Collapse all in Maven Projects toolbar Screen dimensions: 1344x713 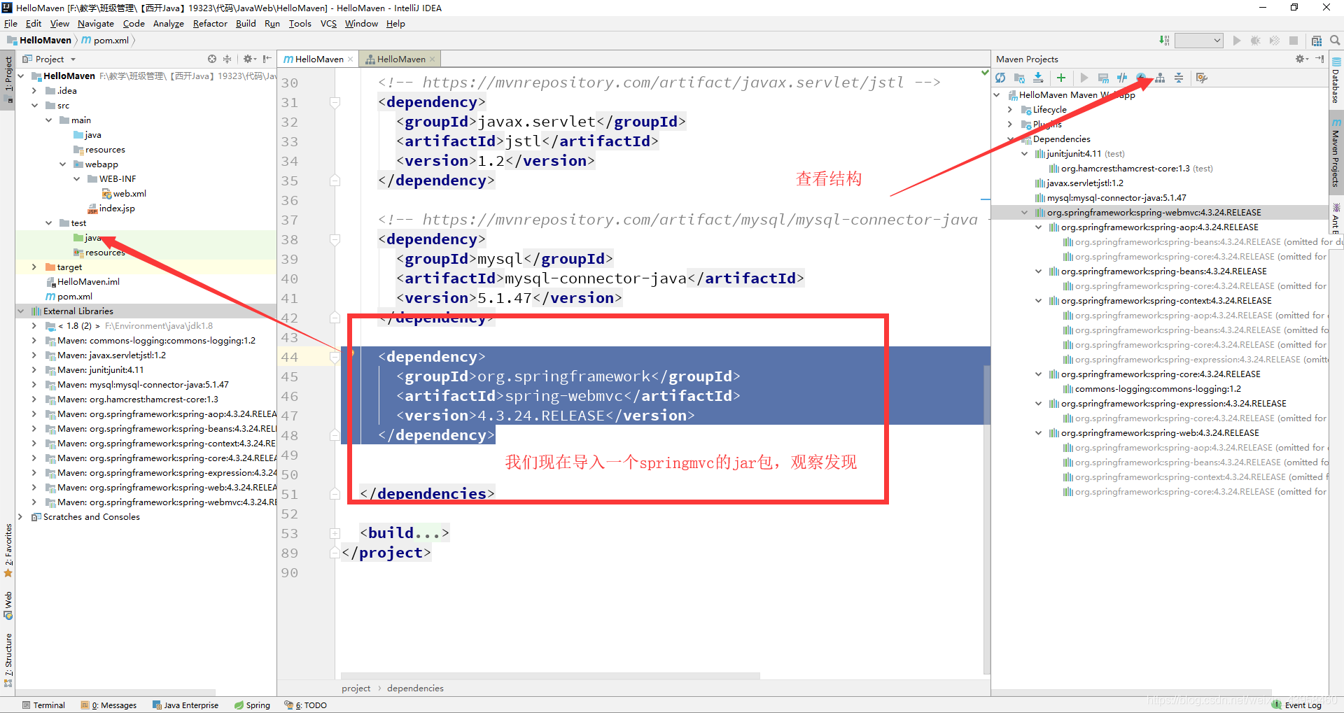coord(1179,78)
